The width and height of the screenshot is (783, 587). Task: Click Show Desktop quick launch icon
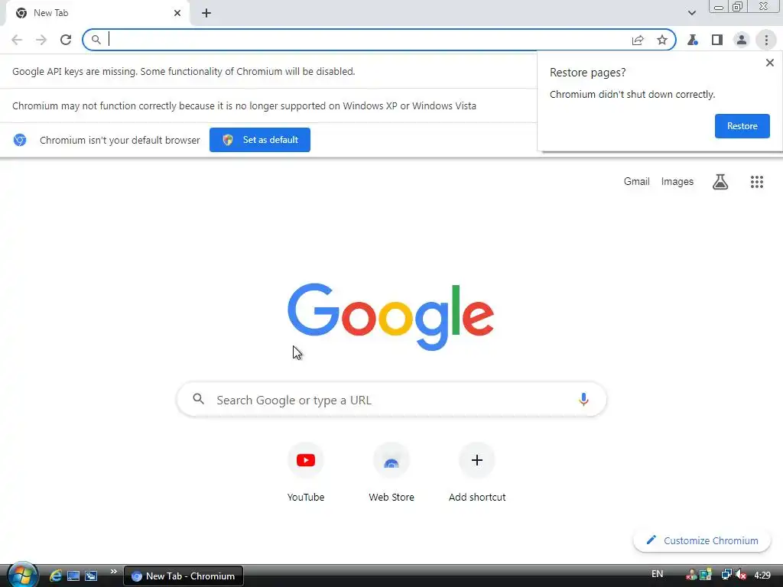(x=73, y=576)
